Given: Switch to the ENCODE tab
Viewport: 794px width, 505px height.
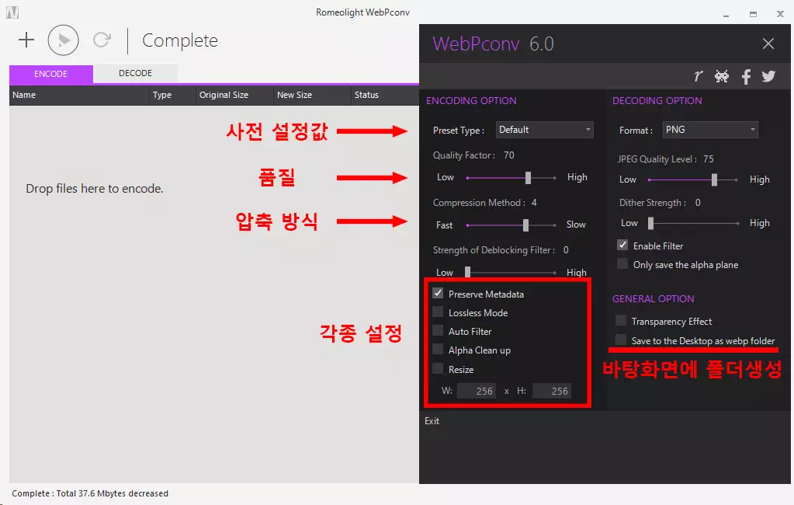Looking at the screenshot, I should [x=50, y=74].
